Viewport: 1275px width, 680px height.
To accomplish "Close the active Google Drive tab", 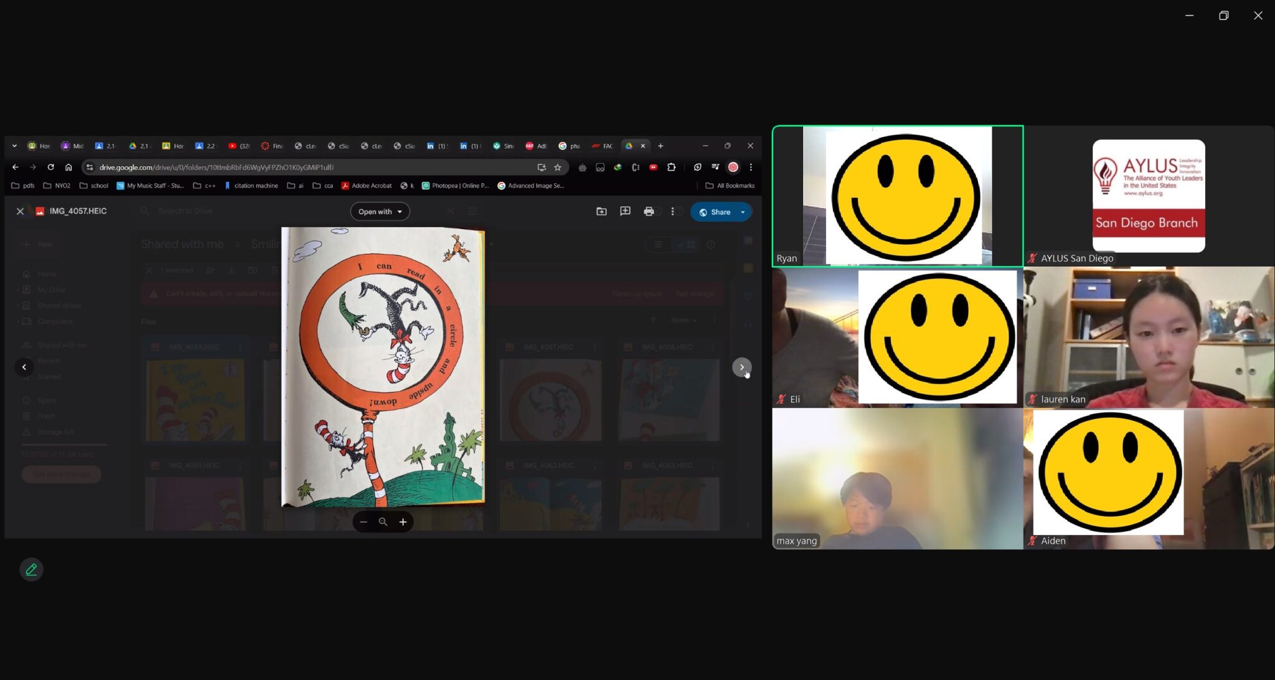I will [643, 146].
